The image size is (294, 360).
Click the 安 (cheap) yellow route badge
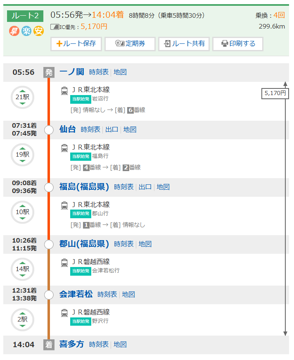(38, 31)
